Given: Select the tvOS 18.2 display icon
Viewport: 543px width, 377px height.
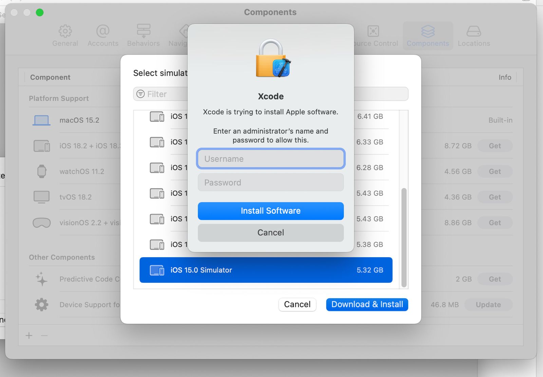Looking at the screenshot, I should pyautogui.click(x=41, y=197).
